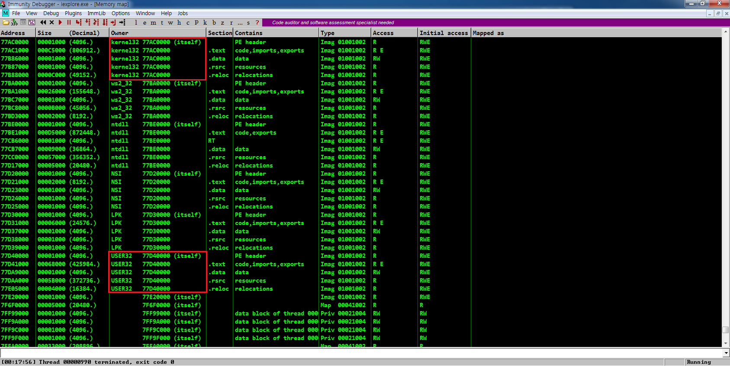The image size is (730, 366).
Task: Click the Step over toolbar icon
Action: point(87,22)
